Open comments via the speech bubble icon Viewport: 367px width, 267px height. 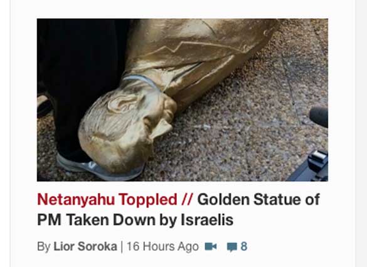pos(231,247)
